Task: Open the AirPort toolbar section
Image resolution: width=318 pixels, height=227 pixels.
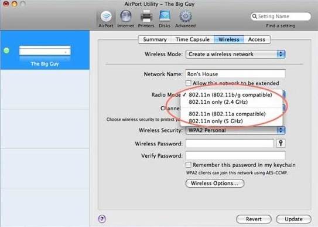Action: click(x=106, y=19)
